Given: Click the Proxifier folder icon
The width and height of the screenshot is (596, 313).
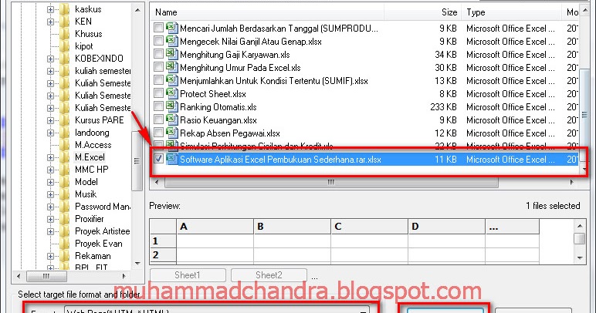Looking at the screenshot, I should click(65, 219).
